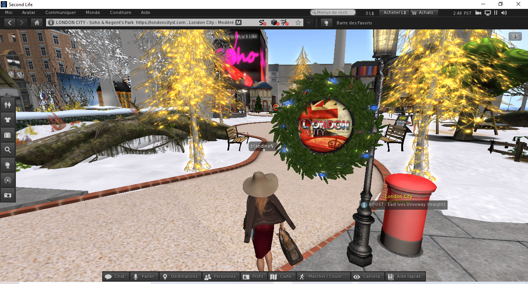Open places with the sidebar globe icon
This screenshot has width=528, height=284.
click(x=8, y=165)
